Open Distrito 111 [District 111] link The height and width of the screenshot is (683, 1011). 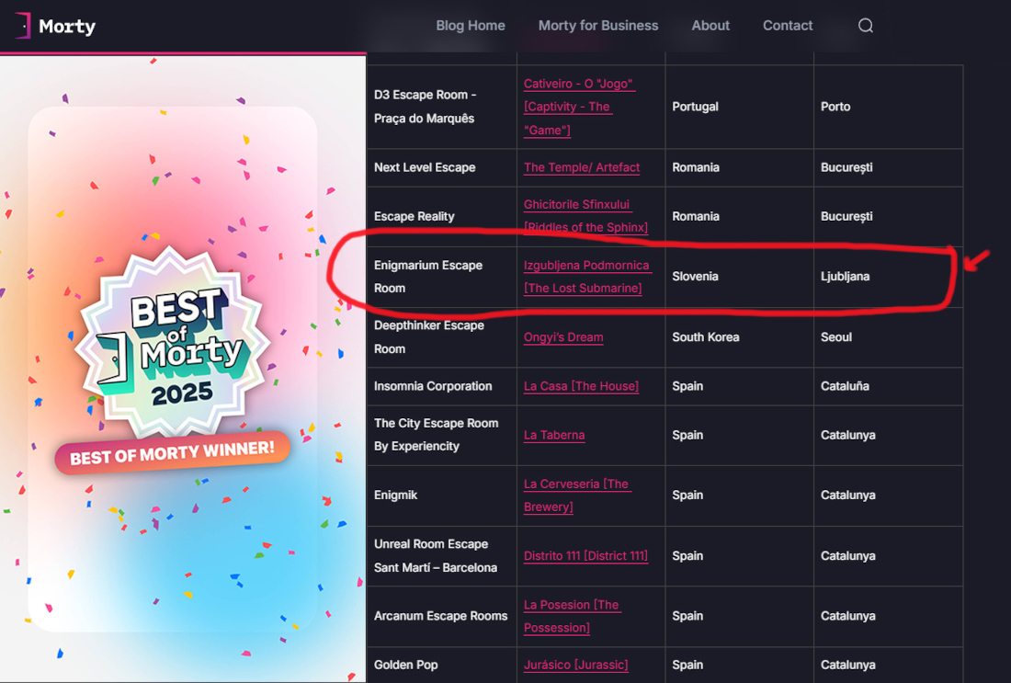(585, 556)
